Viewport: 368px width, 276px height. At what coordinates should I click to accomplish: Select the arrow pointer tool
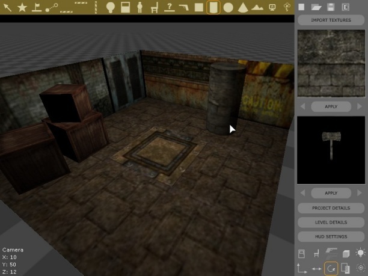coord(7,7)
